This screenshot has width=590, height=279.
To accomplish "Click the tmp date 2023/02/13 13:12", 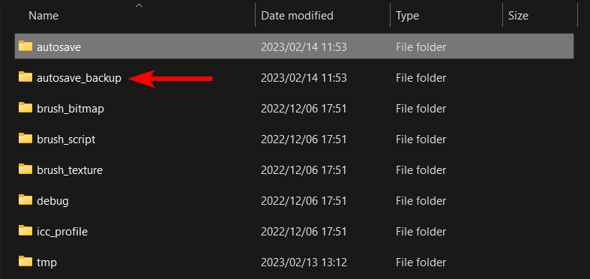I will pyautogui.click(x=304, y=262).
